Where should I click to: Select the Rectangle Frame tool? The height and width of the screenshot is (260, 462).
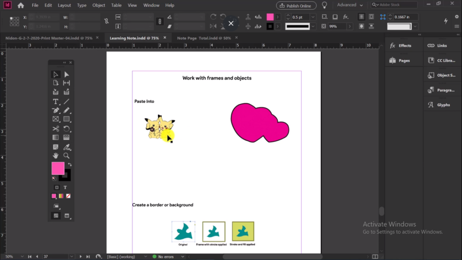(55, 119)
